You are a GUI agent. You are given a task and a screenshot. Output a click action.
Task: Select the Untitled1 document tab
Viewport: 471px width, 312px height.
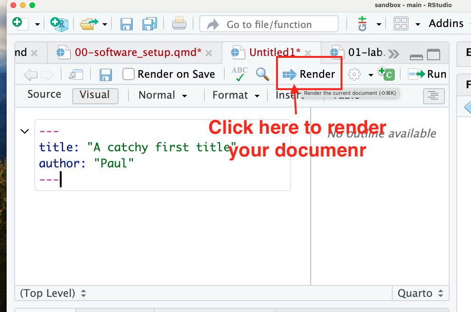click(x=274, y=53)
